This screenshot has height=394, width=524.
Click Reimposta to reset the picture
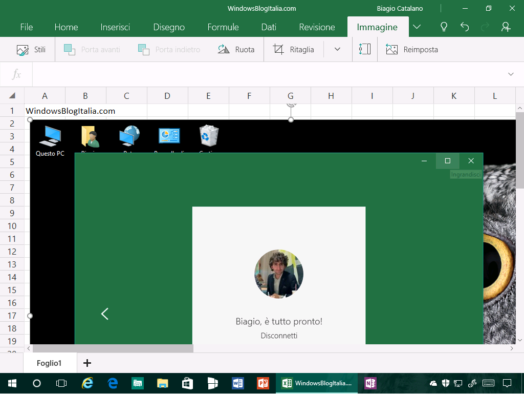412,50
